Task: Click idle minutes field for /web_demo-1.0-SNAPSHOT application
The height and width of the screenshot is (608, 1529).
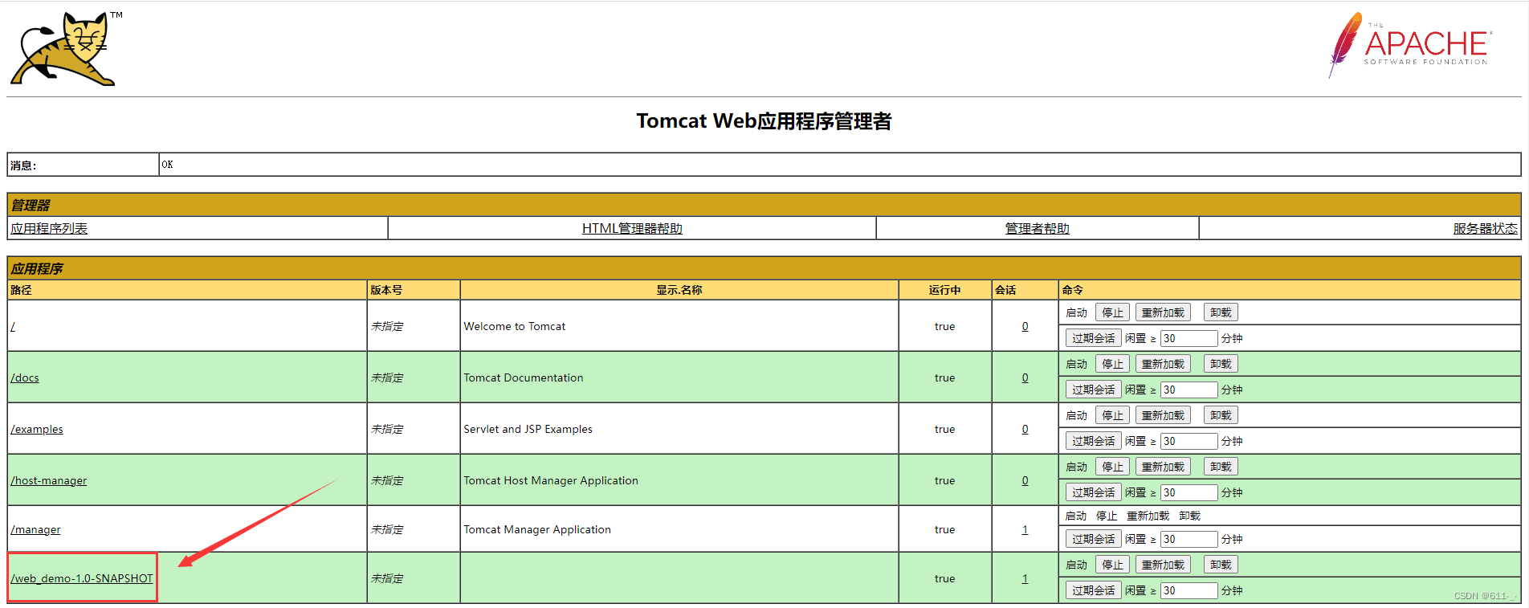Action: click(1189, 590)
